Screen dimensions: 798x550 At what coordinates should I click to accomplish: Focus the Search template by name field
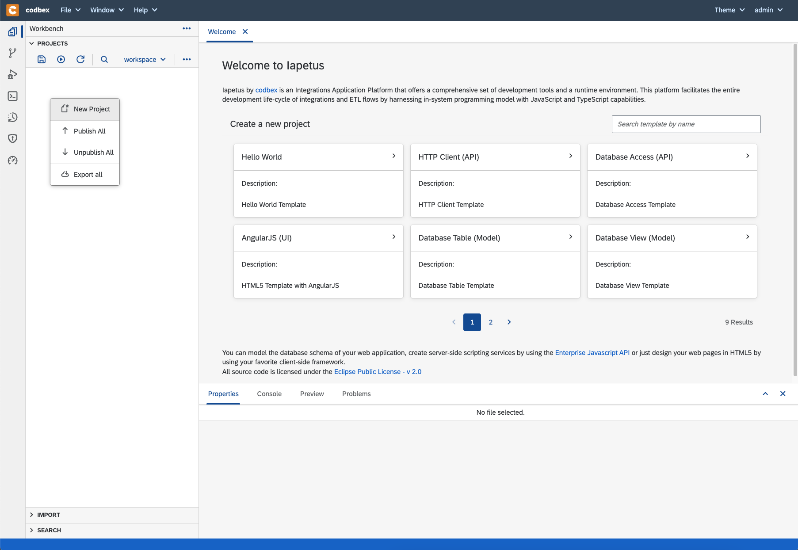686,124
